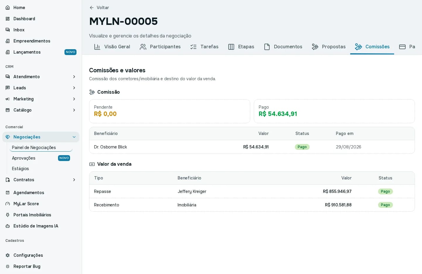Click the Dr. Osborne Blick beneficiary cell
Viewport: 422px width, 274px height.
110,147
